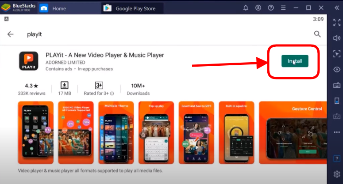This screenshot has width=343, height=184.
Task: Open the PLAYit app icon
Action: [29, 61]
